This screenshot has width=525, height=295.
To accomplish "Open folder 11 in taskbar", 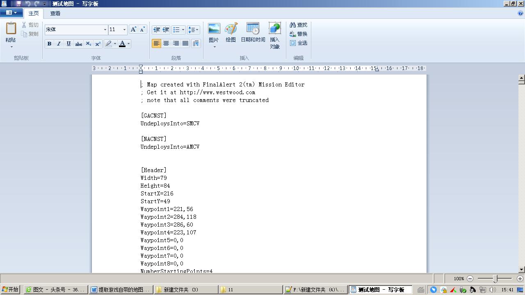I will (x=251, y=290).
